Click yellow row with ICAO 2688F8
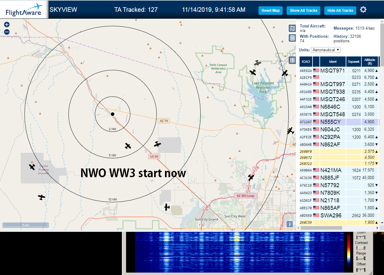 (x=339, y=151)
